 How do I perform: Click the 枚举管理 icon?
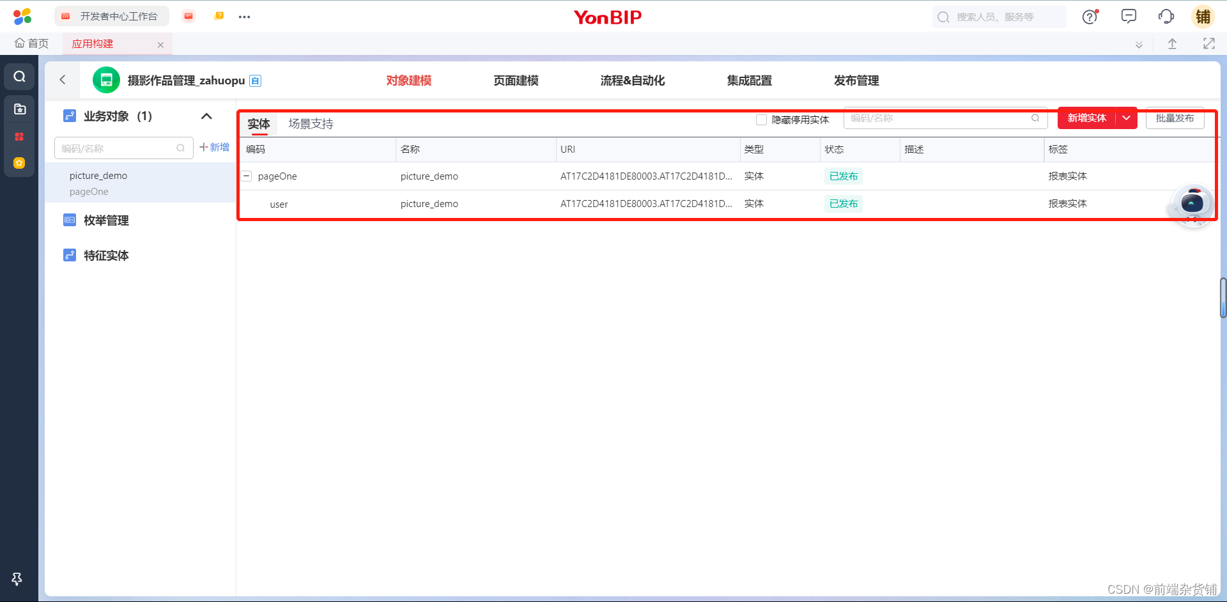pyautogui.click(x=70, y=220)
